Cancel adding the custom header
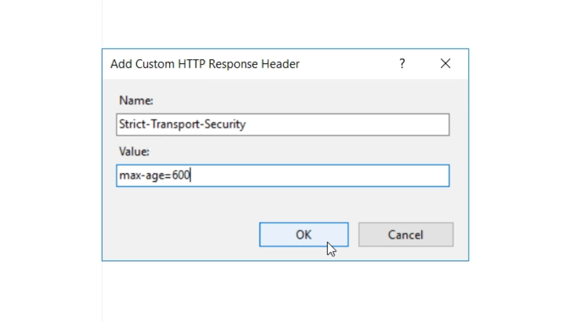The width and height of the screenshot is (572, 322). (x=405, y=235)
